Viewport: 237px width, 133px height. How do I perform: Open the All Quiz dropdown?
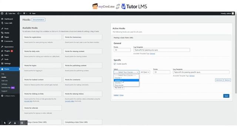145,72
